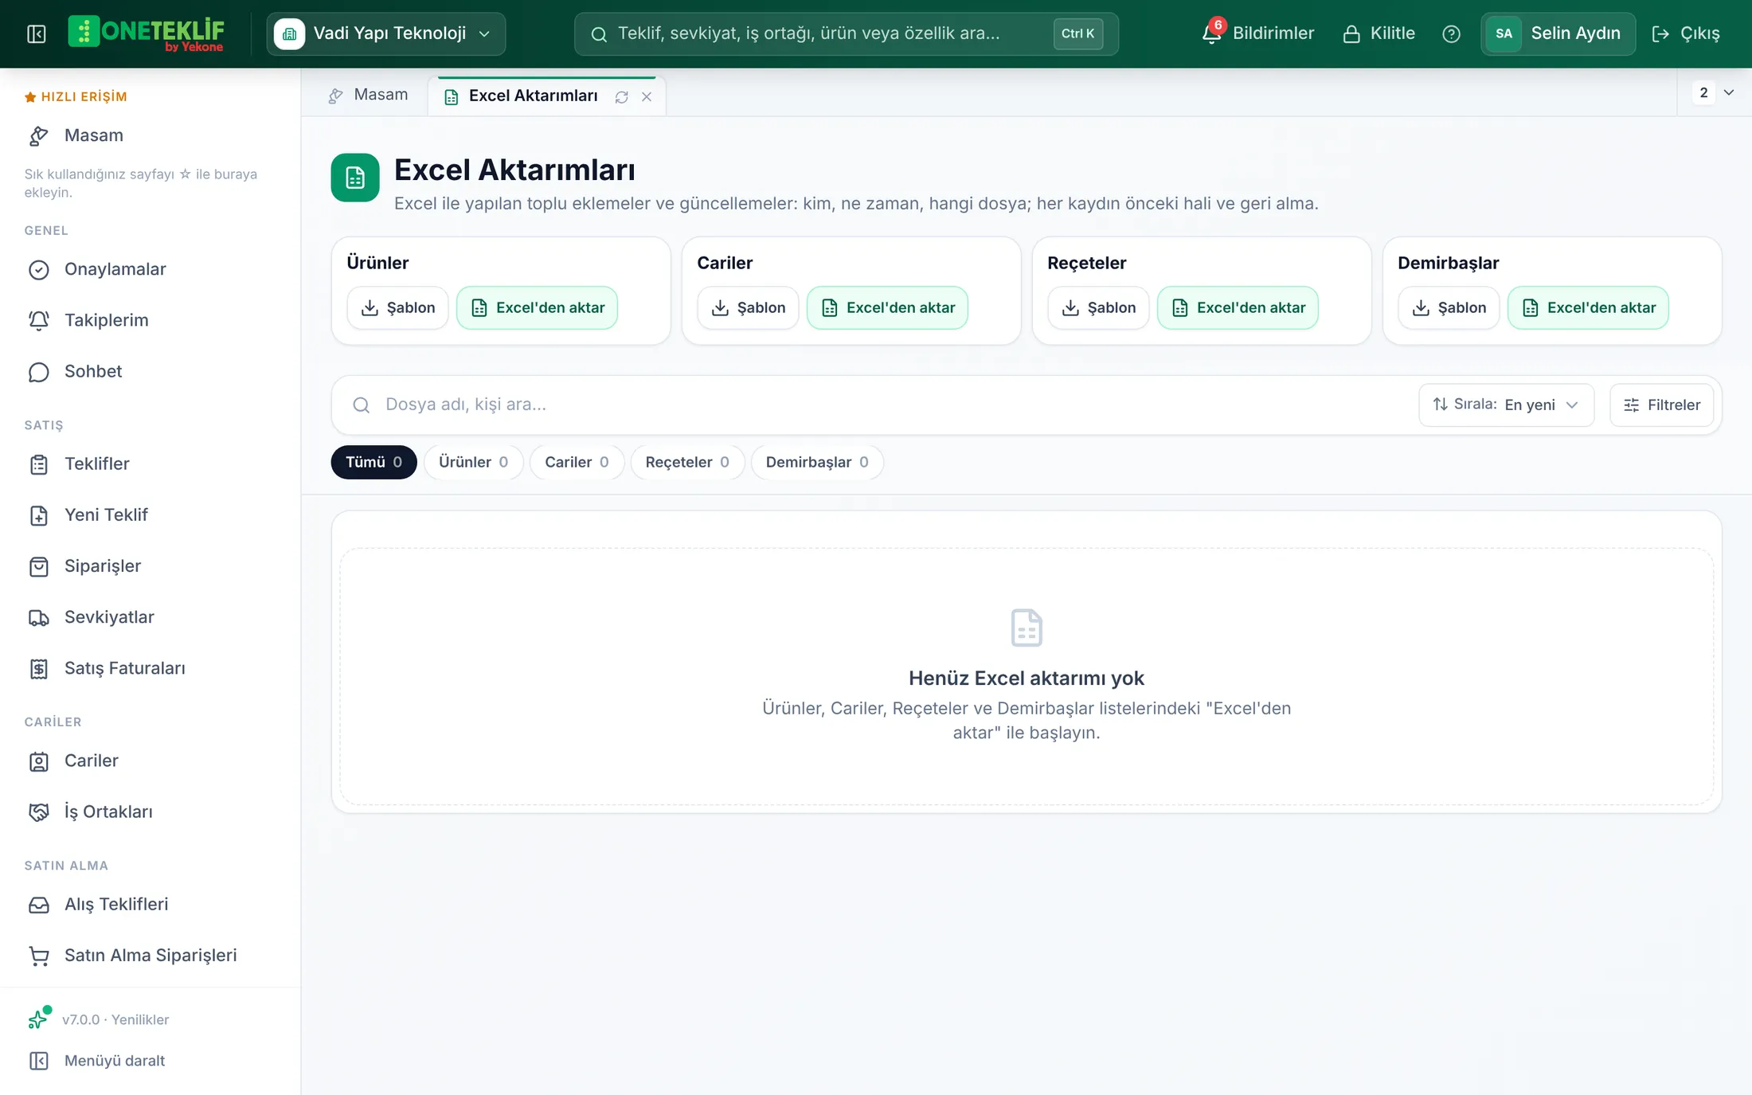Expand the open tabs count dropdown

1714,92
